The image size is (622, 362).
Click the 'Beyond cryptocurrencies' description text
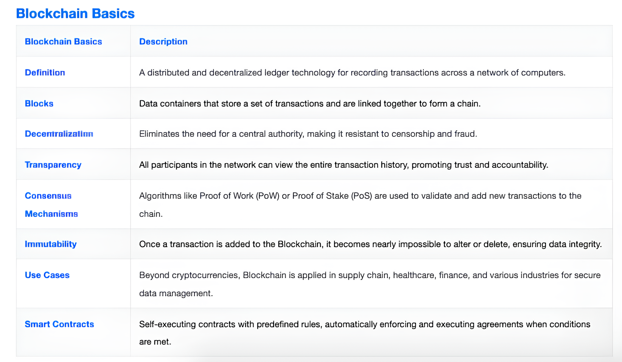[x=369, y=275]
